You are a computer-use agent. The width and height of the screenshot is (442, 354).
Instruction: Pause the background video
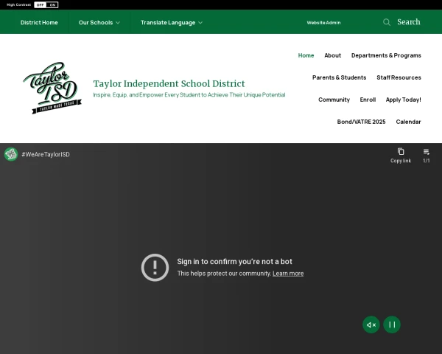pos(392,324)
